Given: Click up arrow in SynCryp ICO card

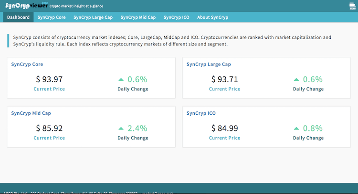Looking at the screenshot, I should tap(296, 129).
